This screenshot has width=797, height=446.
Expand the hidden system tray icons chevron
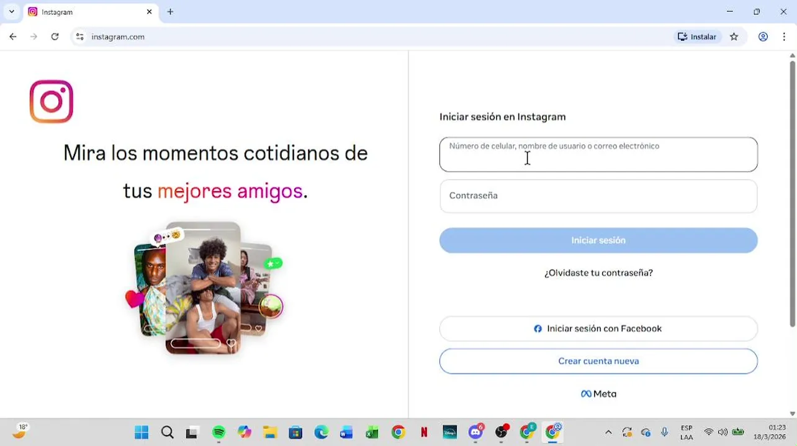(x=608, y=432)
